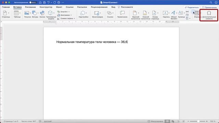Click the Объект WordArt icon
The image size is (219, 123).
[x=173, y=13]
